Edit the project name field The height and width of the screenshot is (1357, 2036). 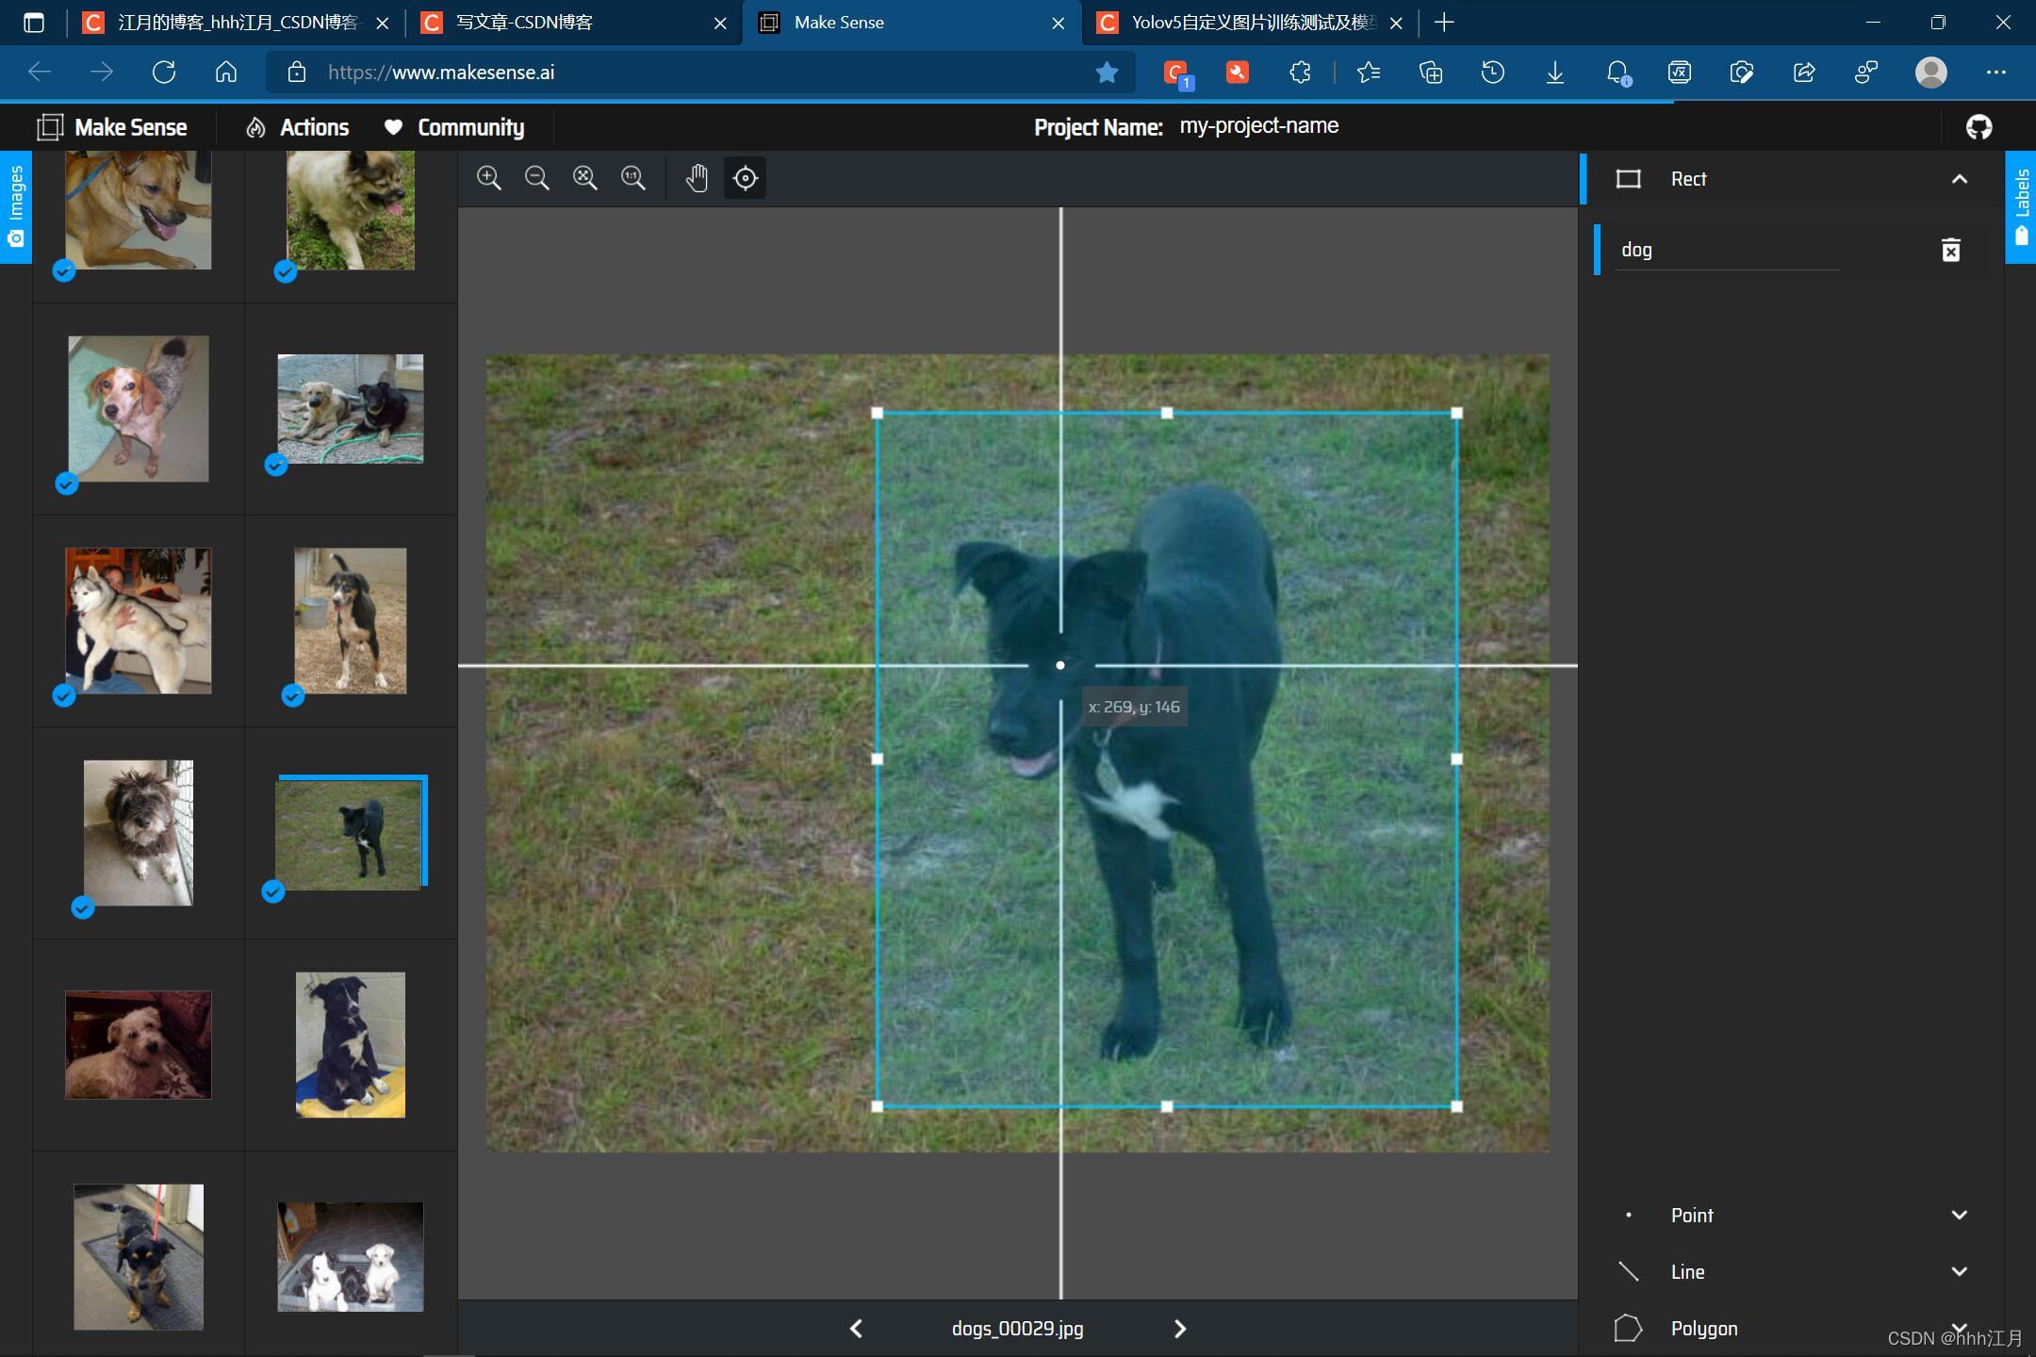point(1259,126)
